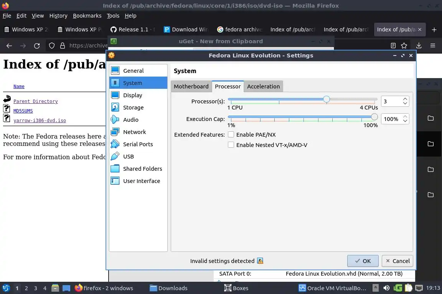Open Boxes from the taskbar
The height and width of the screenshot is (294, 442).
[236, 288]
